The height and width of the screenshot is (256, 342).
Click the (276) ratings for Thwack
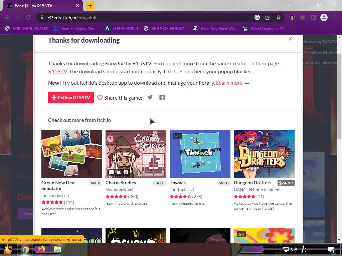197,197
